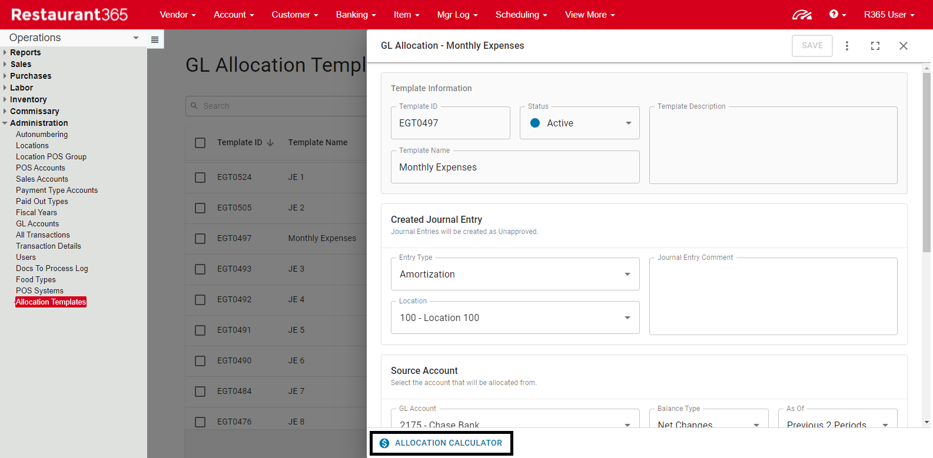The height and width of the screenshot is (458, 933).
Task: Open the R365 cloud logo icon
Action: point(802,15)
